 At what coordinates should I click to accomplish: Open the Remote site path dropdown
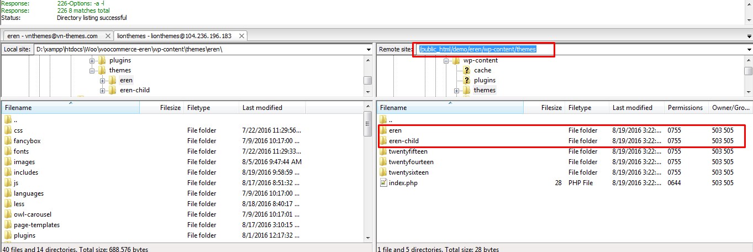(748, 49)
